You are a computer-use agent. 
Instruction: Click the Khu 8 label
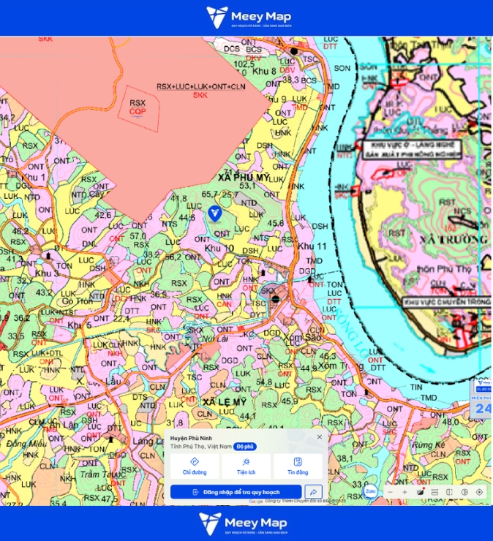(x=264, y=72)
